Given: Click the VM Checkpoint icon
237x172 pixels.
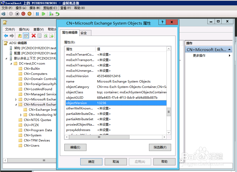Looking at the screenshot, I should coord(51,14).
